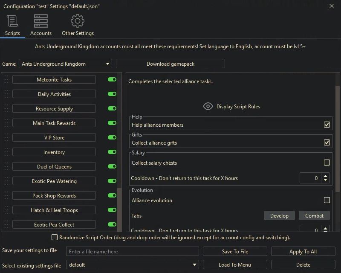Click the Enter a file name field
This screenshot has height=273, width=341.
[133, 251]
